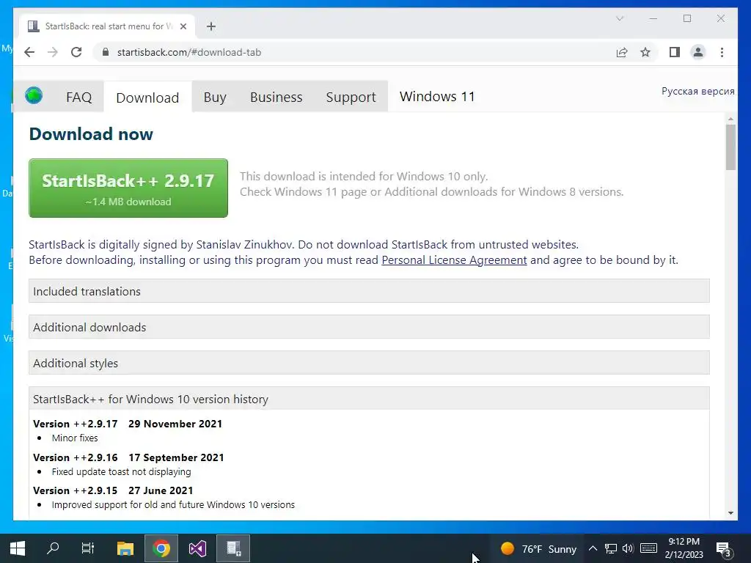Click the page scrollbar up arrow

pyautogui.click(x=730, y=118)
